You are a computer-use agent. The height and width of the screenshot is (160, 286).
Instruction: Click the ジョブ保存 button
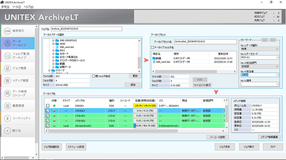pyautogui.click(x=225, y=147)
